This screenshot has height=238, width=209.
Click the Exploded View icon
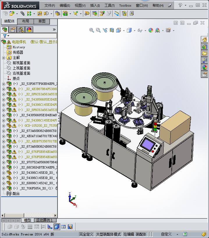click(102, 13)
